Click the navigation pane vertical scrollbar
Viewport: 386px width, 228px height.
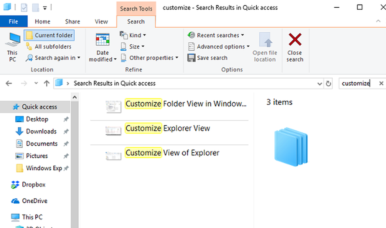click(74, 162)
